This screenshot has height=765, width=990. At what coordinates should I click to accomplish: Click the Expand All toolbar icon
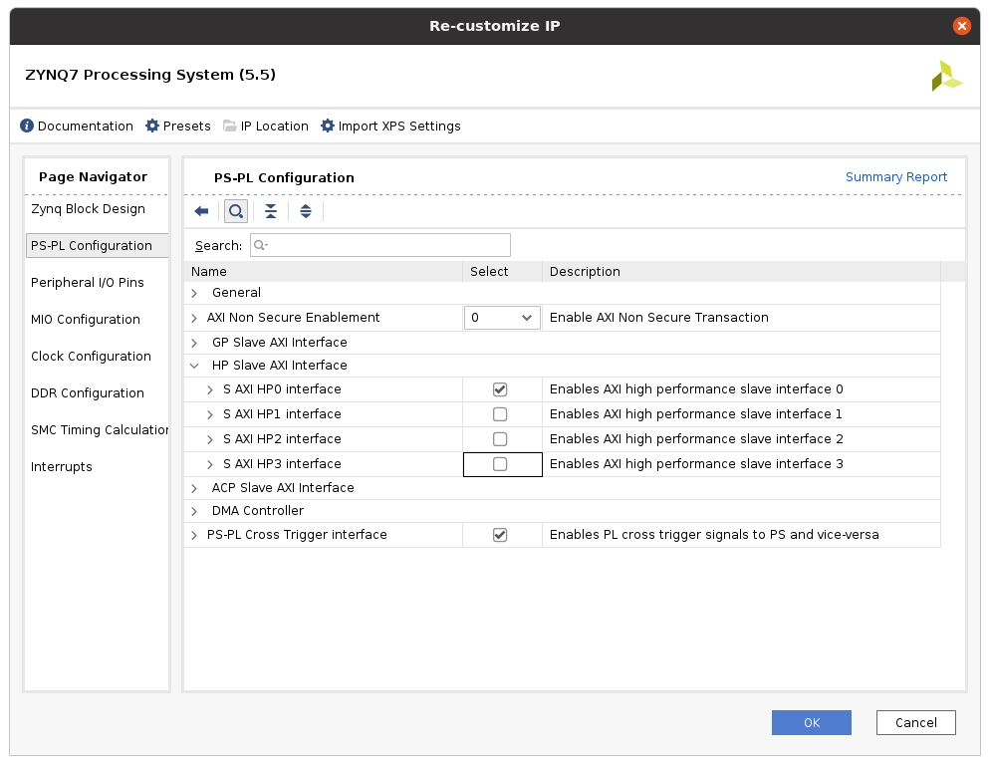pyautogui.click(x=306, y=211)
